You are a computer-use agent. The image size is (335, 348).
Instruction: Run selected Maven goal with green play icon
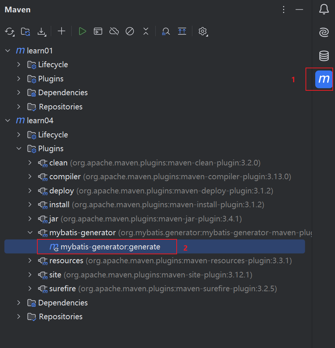point(83,31)
